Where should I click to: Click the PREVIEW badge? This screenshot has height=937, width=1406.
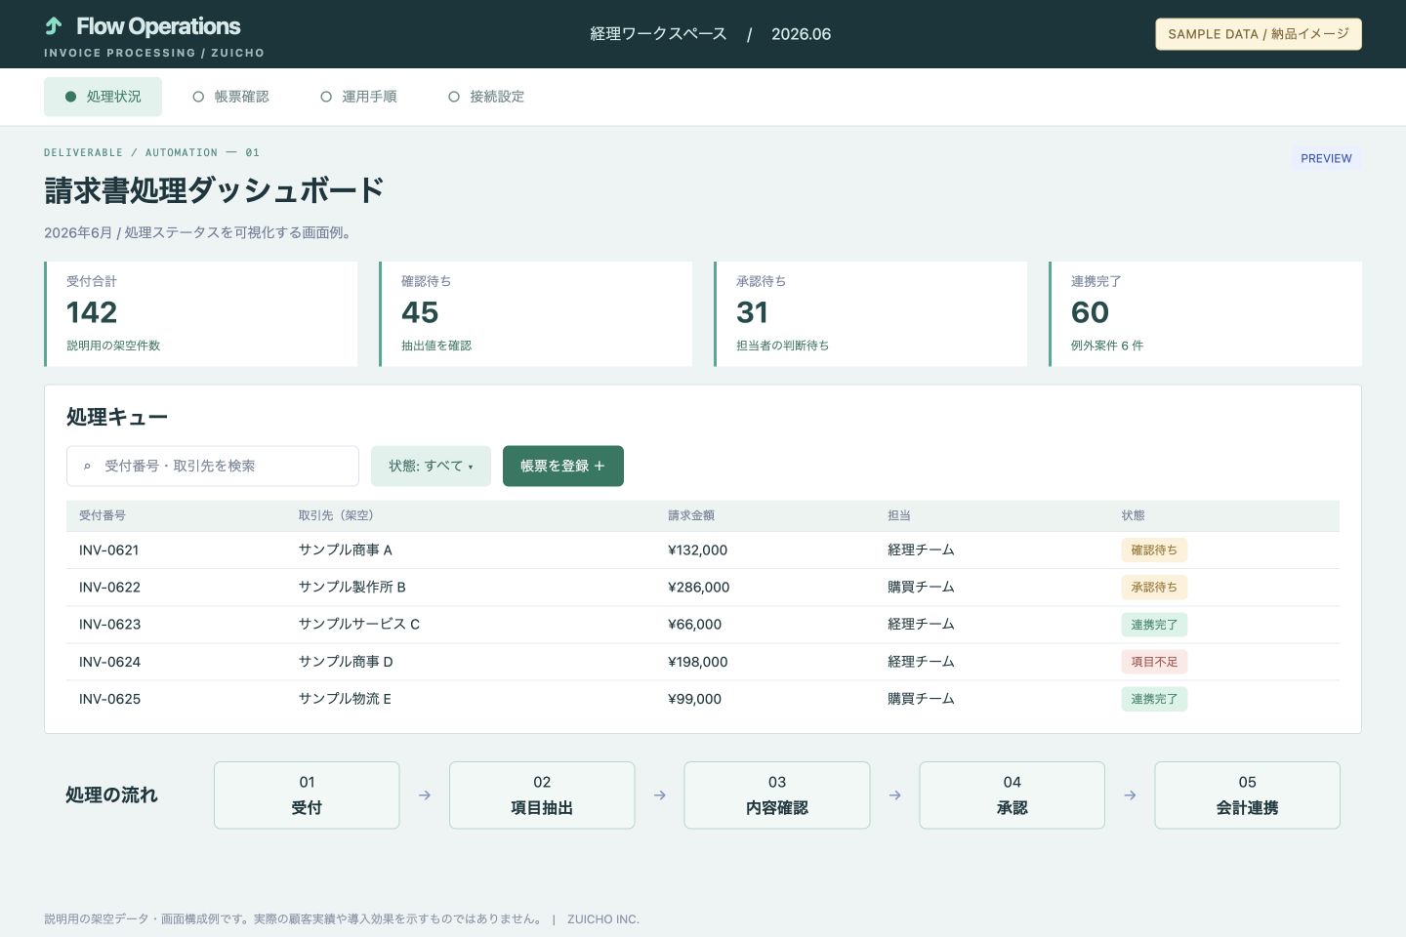coord(1326,158)
